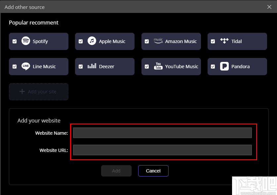Deselect the Deezer checkbox
The image size is (277, 195).
pyautogui.click(x=81, y=67)
